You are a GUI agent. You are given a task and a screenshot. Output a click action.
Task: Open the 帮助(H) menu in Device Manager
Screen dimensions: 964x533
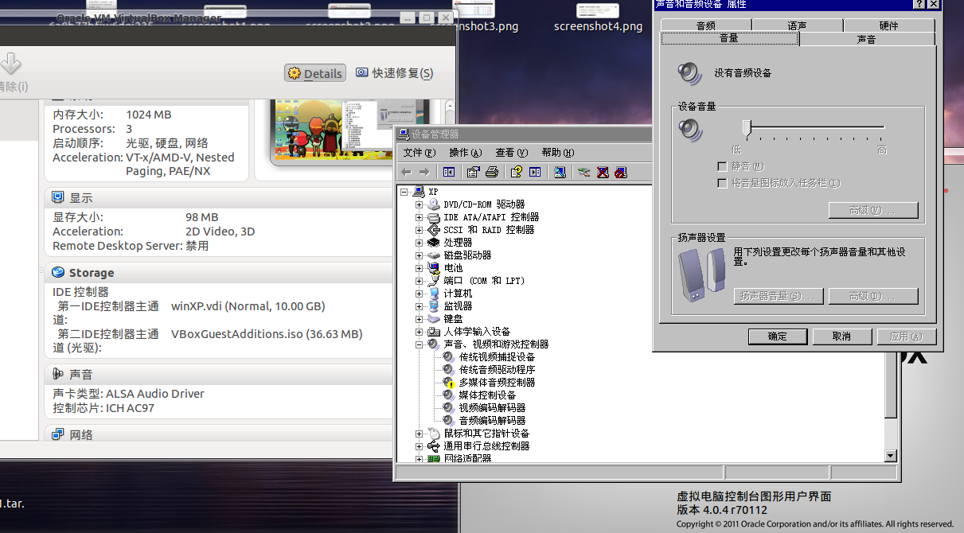(558, 153)
